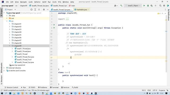This screenshot has width=170, height=95.
Task: Expand the .idea folder
Action: pos(7,16)
